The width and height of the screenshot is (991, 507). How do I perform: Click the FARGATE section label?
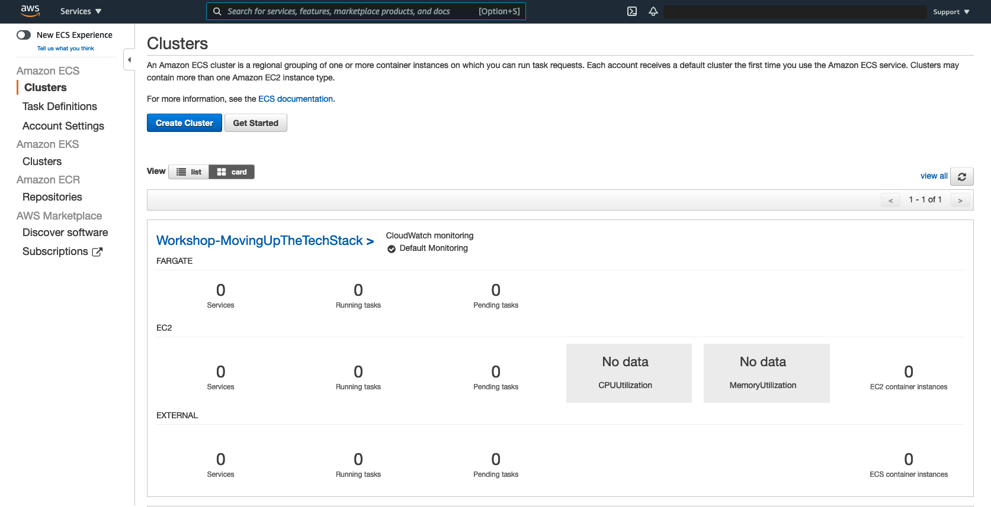click(174, 261)
